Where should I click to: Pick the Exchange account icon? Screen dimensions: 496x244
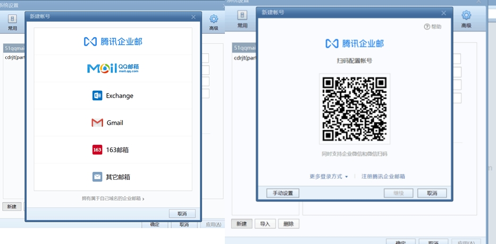click(97, 95)
